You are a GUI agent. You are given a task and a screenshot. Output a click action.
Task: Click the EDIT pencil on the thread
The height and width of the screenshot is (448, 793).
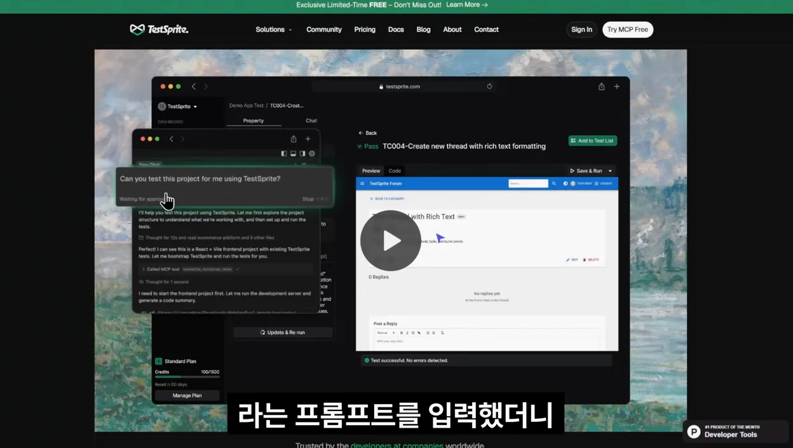573,260
